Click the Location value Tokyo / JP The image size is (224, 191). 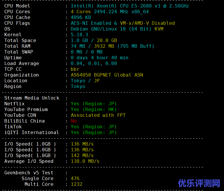[85, 81]
